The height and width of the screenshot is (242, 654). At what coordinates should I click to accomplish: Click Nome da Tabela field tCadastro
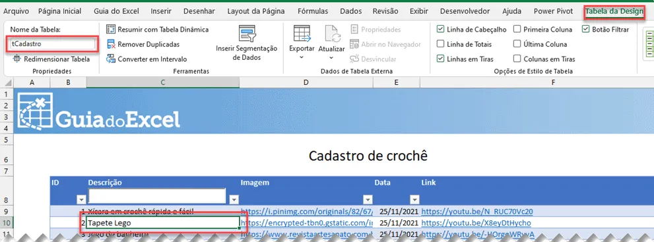(x=53, y=43)
